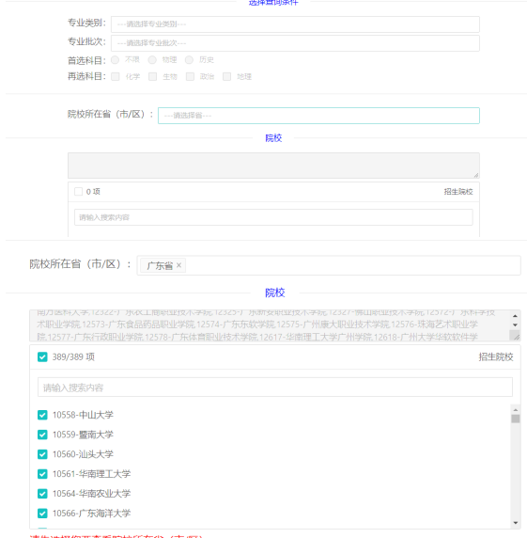Select 不限 for 首选科目

[x=116, y=60]
